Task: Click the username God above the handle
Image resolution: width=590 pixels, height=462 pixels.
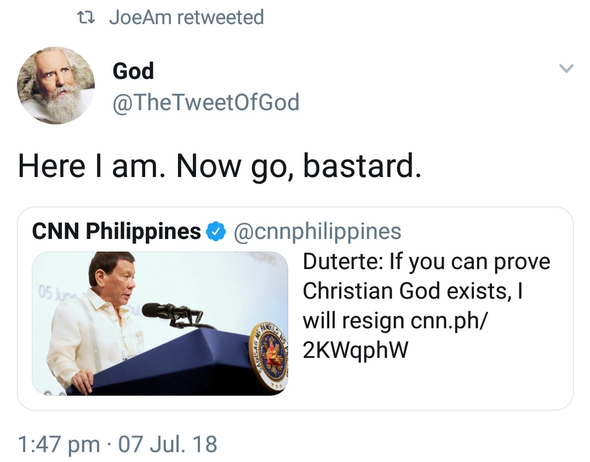Action: (133, 70)
